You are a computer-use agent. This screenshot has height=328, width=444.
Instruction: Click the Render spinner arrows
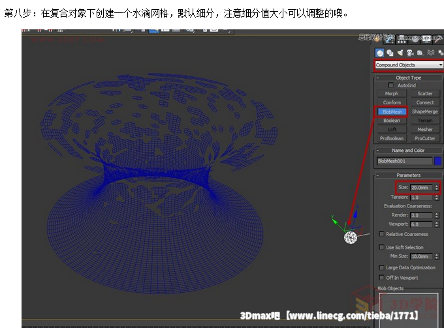(x=436, y=215)
